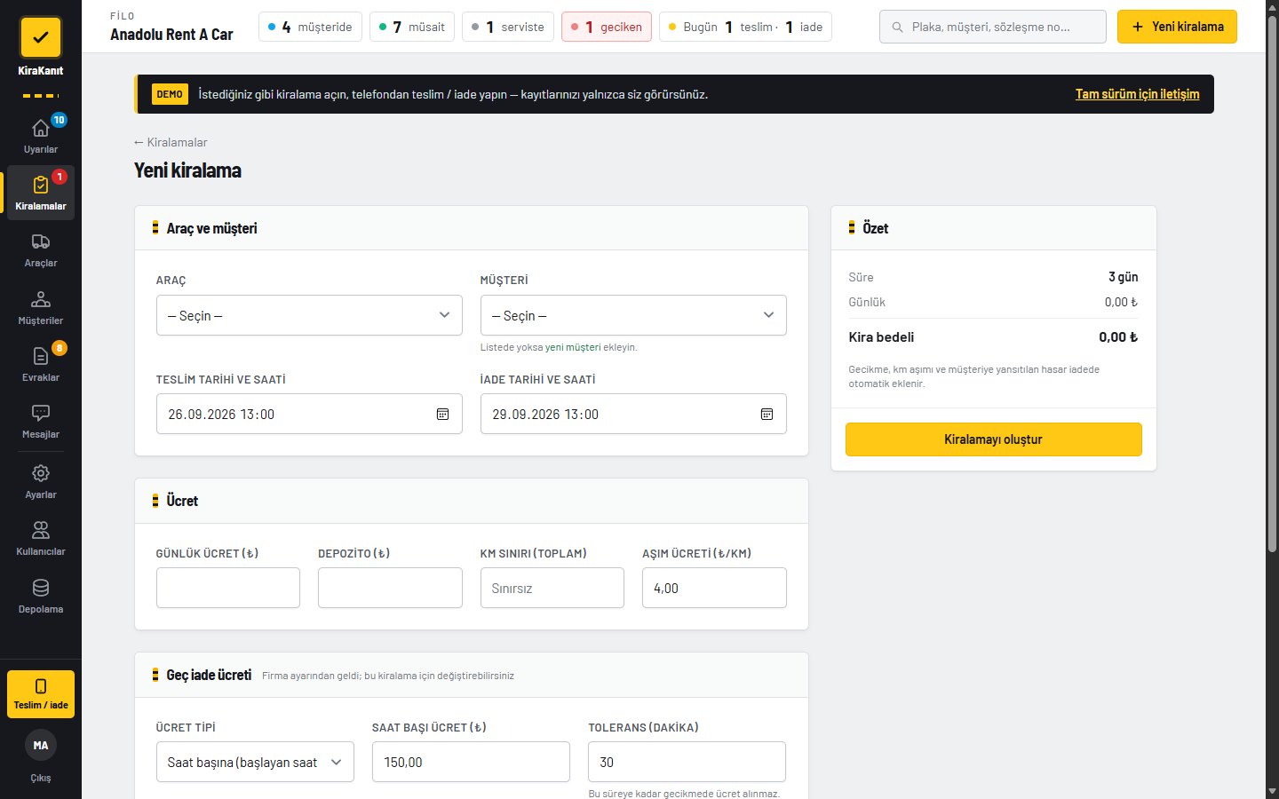Image resolution: width=1279 pixels, height=799 pixels.
Task: Open calendar picker for Teslim tarihi
Action: click(442, 415)
